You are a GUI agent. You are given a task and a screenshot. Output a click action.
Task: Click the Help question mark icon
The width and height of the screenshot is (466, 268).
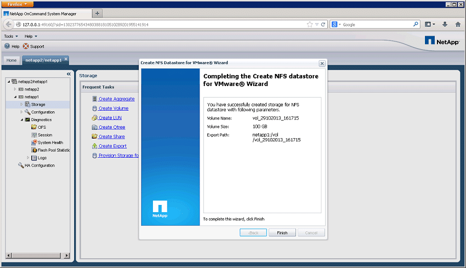(x=7, y=46)
